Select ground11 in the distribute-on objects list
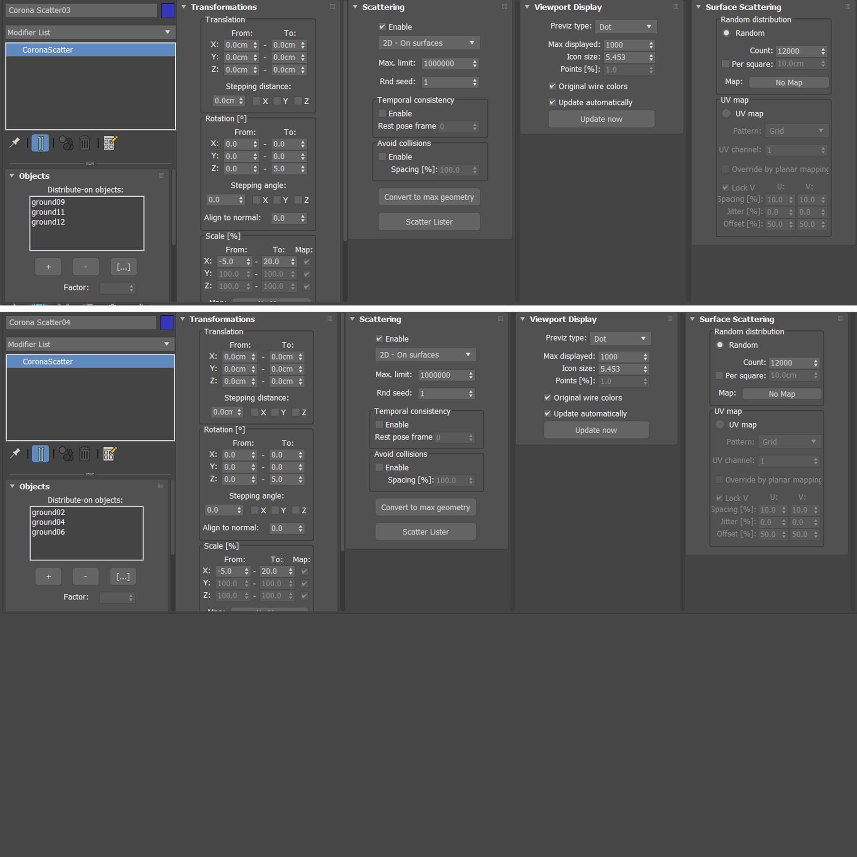 (x=48, y=212)
